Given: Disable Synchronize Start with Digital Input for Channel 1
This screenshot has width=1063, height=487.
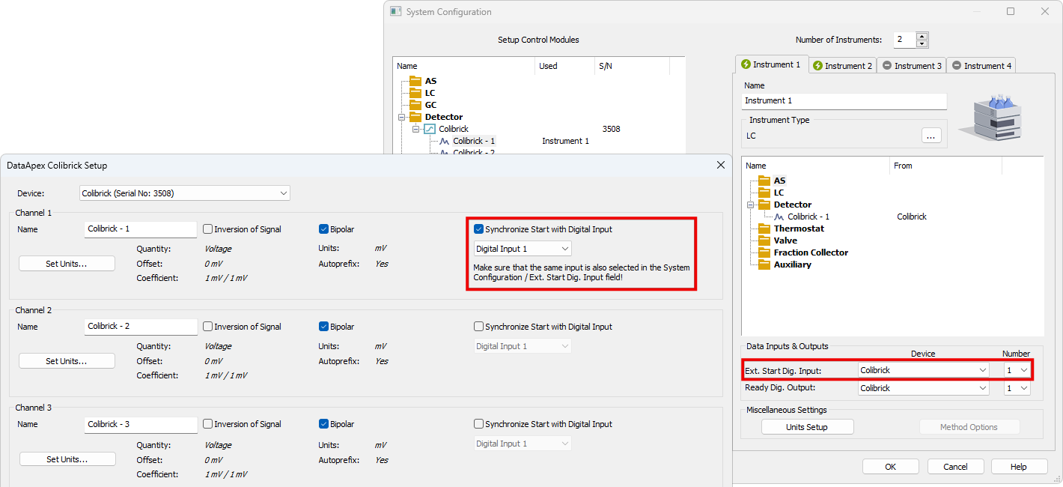Looking at the screenshot, I should tap(479, 229).
